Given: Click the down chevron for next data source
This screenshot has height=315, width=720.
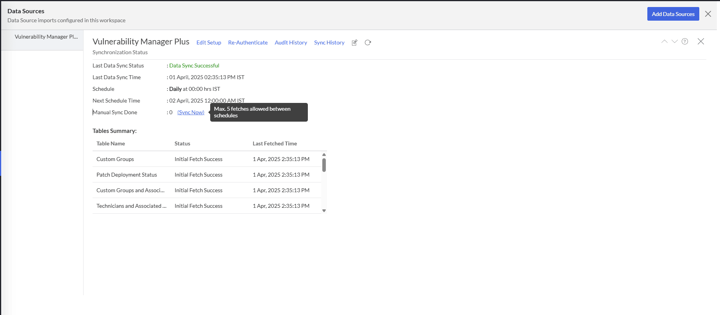Looking at the screenshot, I should coord(675,41).
